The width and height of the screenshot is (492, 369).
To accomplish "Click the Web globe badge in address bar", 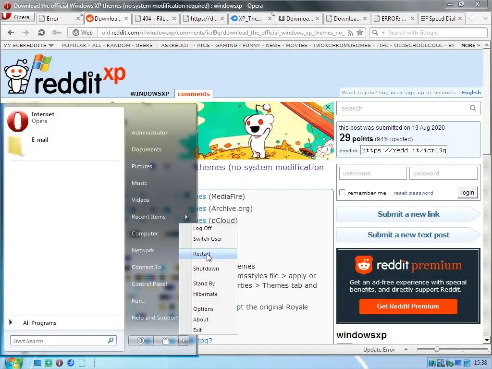I will (x=83, y=33).
